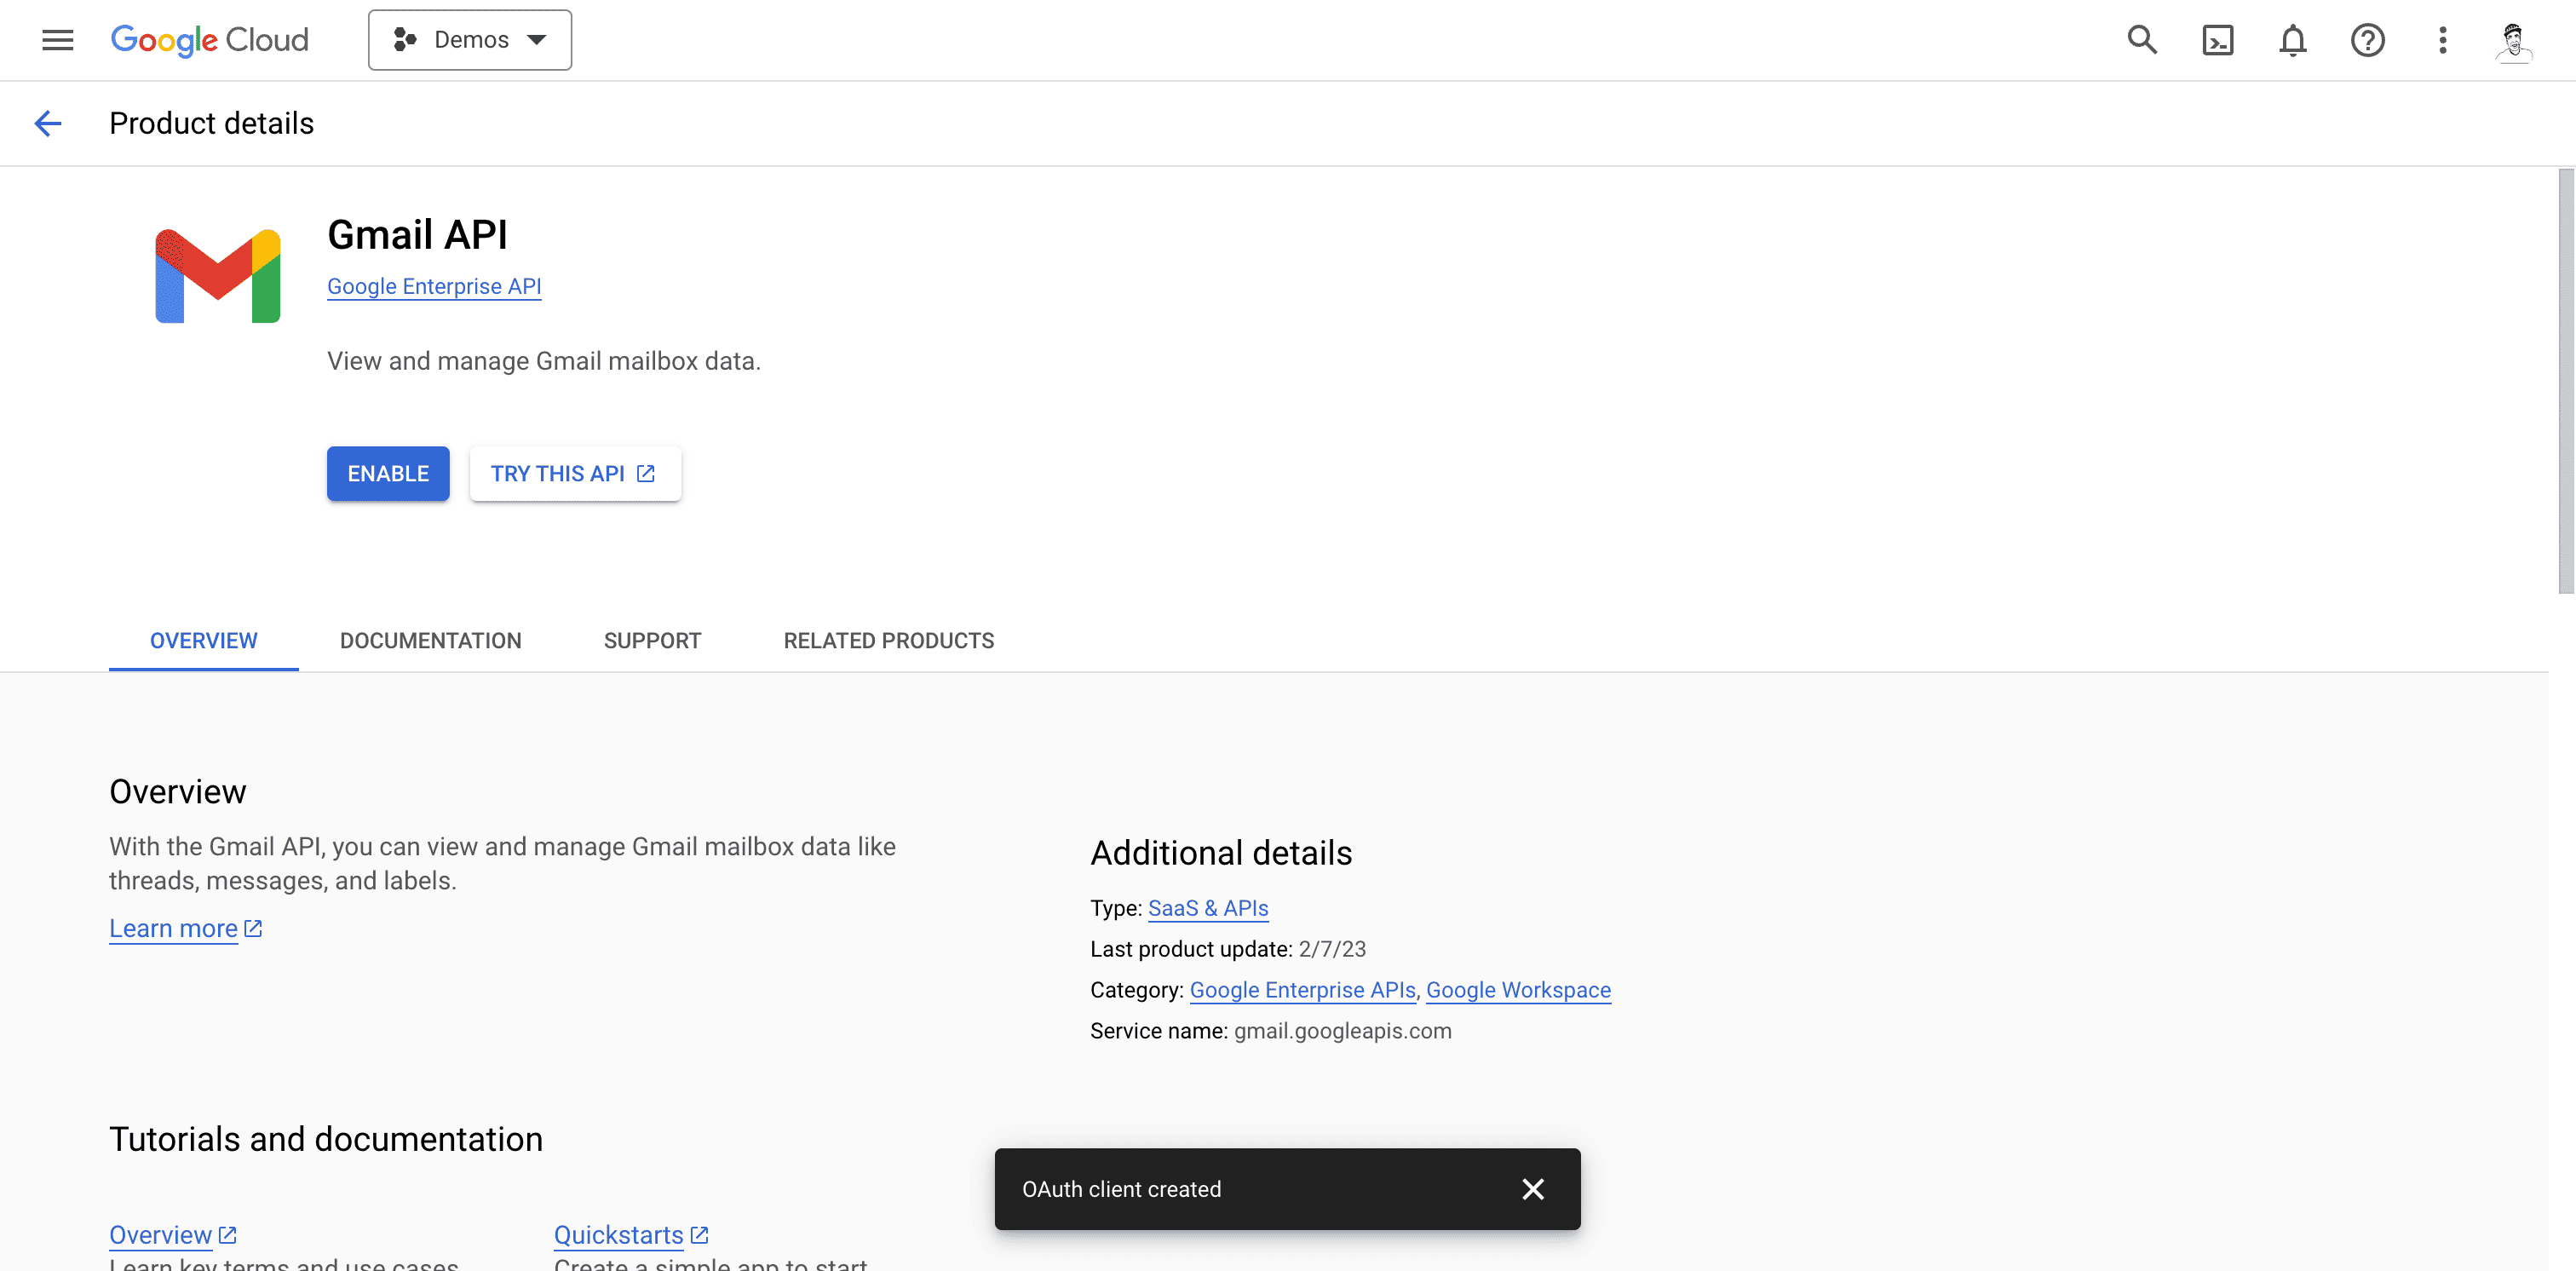Image resolution: width=2576 pixels, height=1271 pixels.
Task: Click the Enable button for Gmail API
Action: 387,473
